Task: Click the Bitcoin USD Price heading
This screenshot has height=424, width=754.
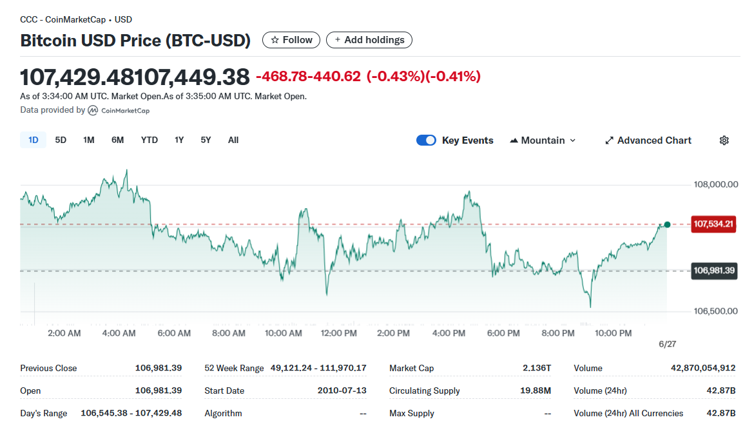Action: coord(135,41)
